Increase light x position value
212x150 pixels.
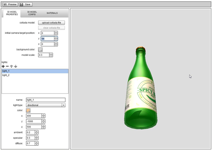pyautogui.click(x=43, y=115)
